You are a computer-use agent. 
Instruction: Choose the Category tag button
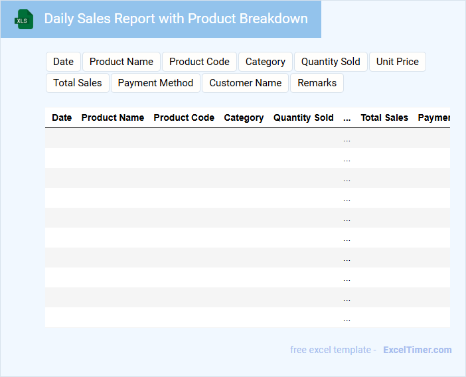point(265,62)
